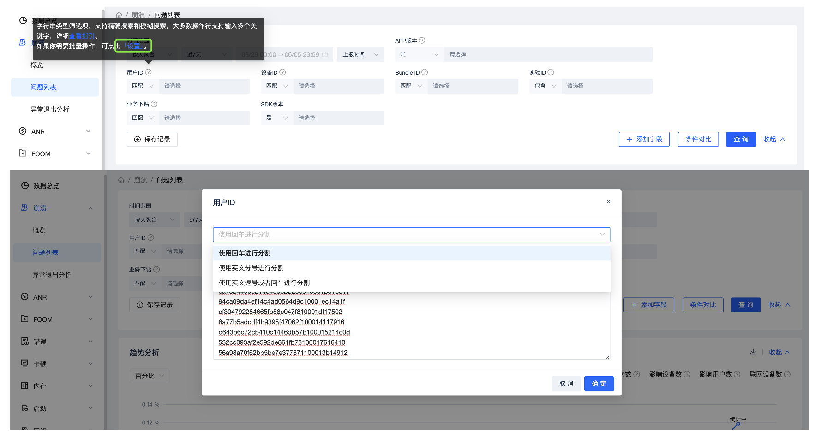This screenshot has height=436, width=816.
Task: Click 条件对比 button in top screenshot
Action: [x=698, y=139]
